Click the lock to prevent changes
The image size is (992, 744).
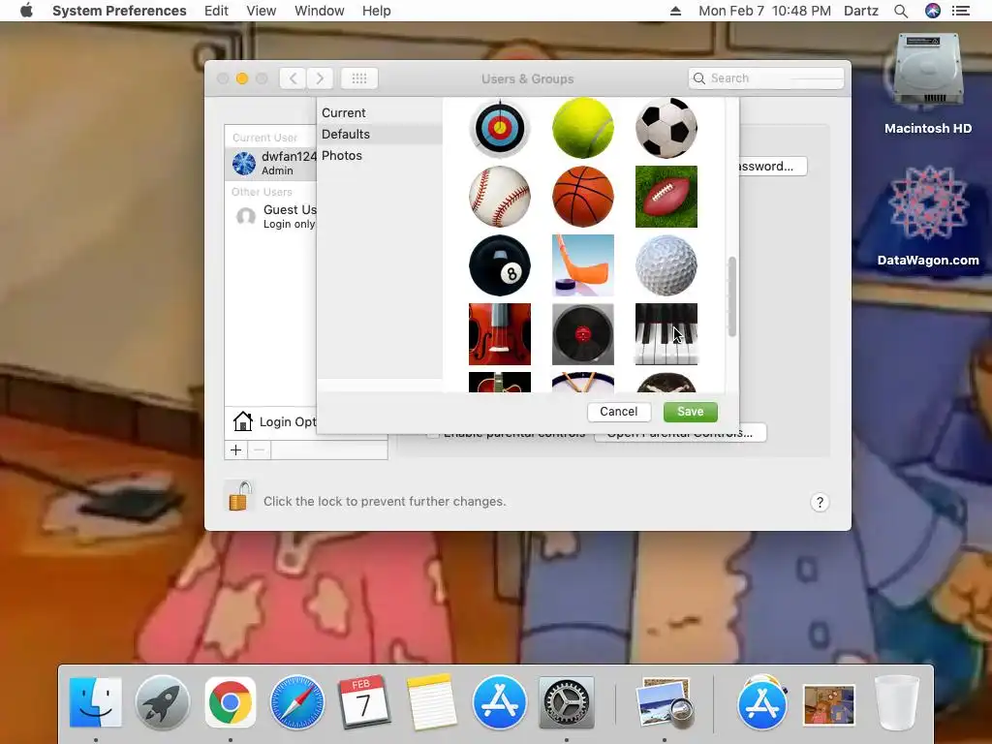[240, 496]
